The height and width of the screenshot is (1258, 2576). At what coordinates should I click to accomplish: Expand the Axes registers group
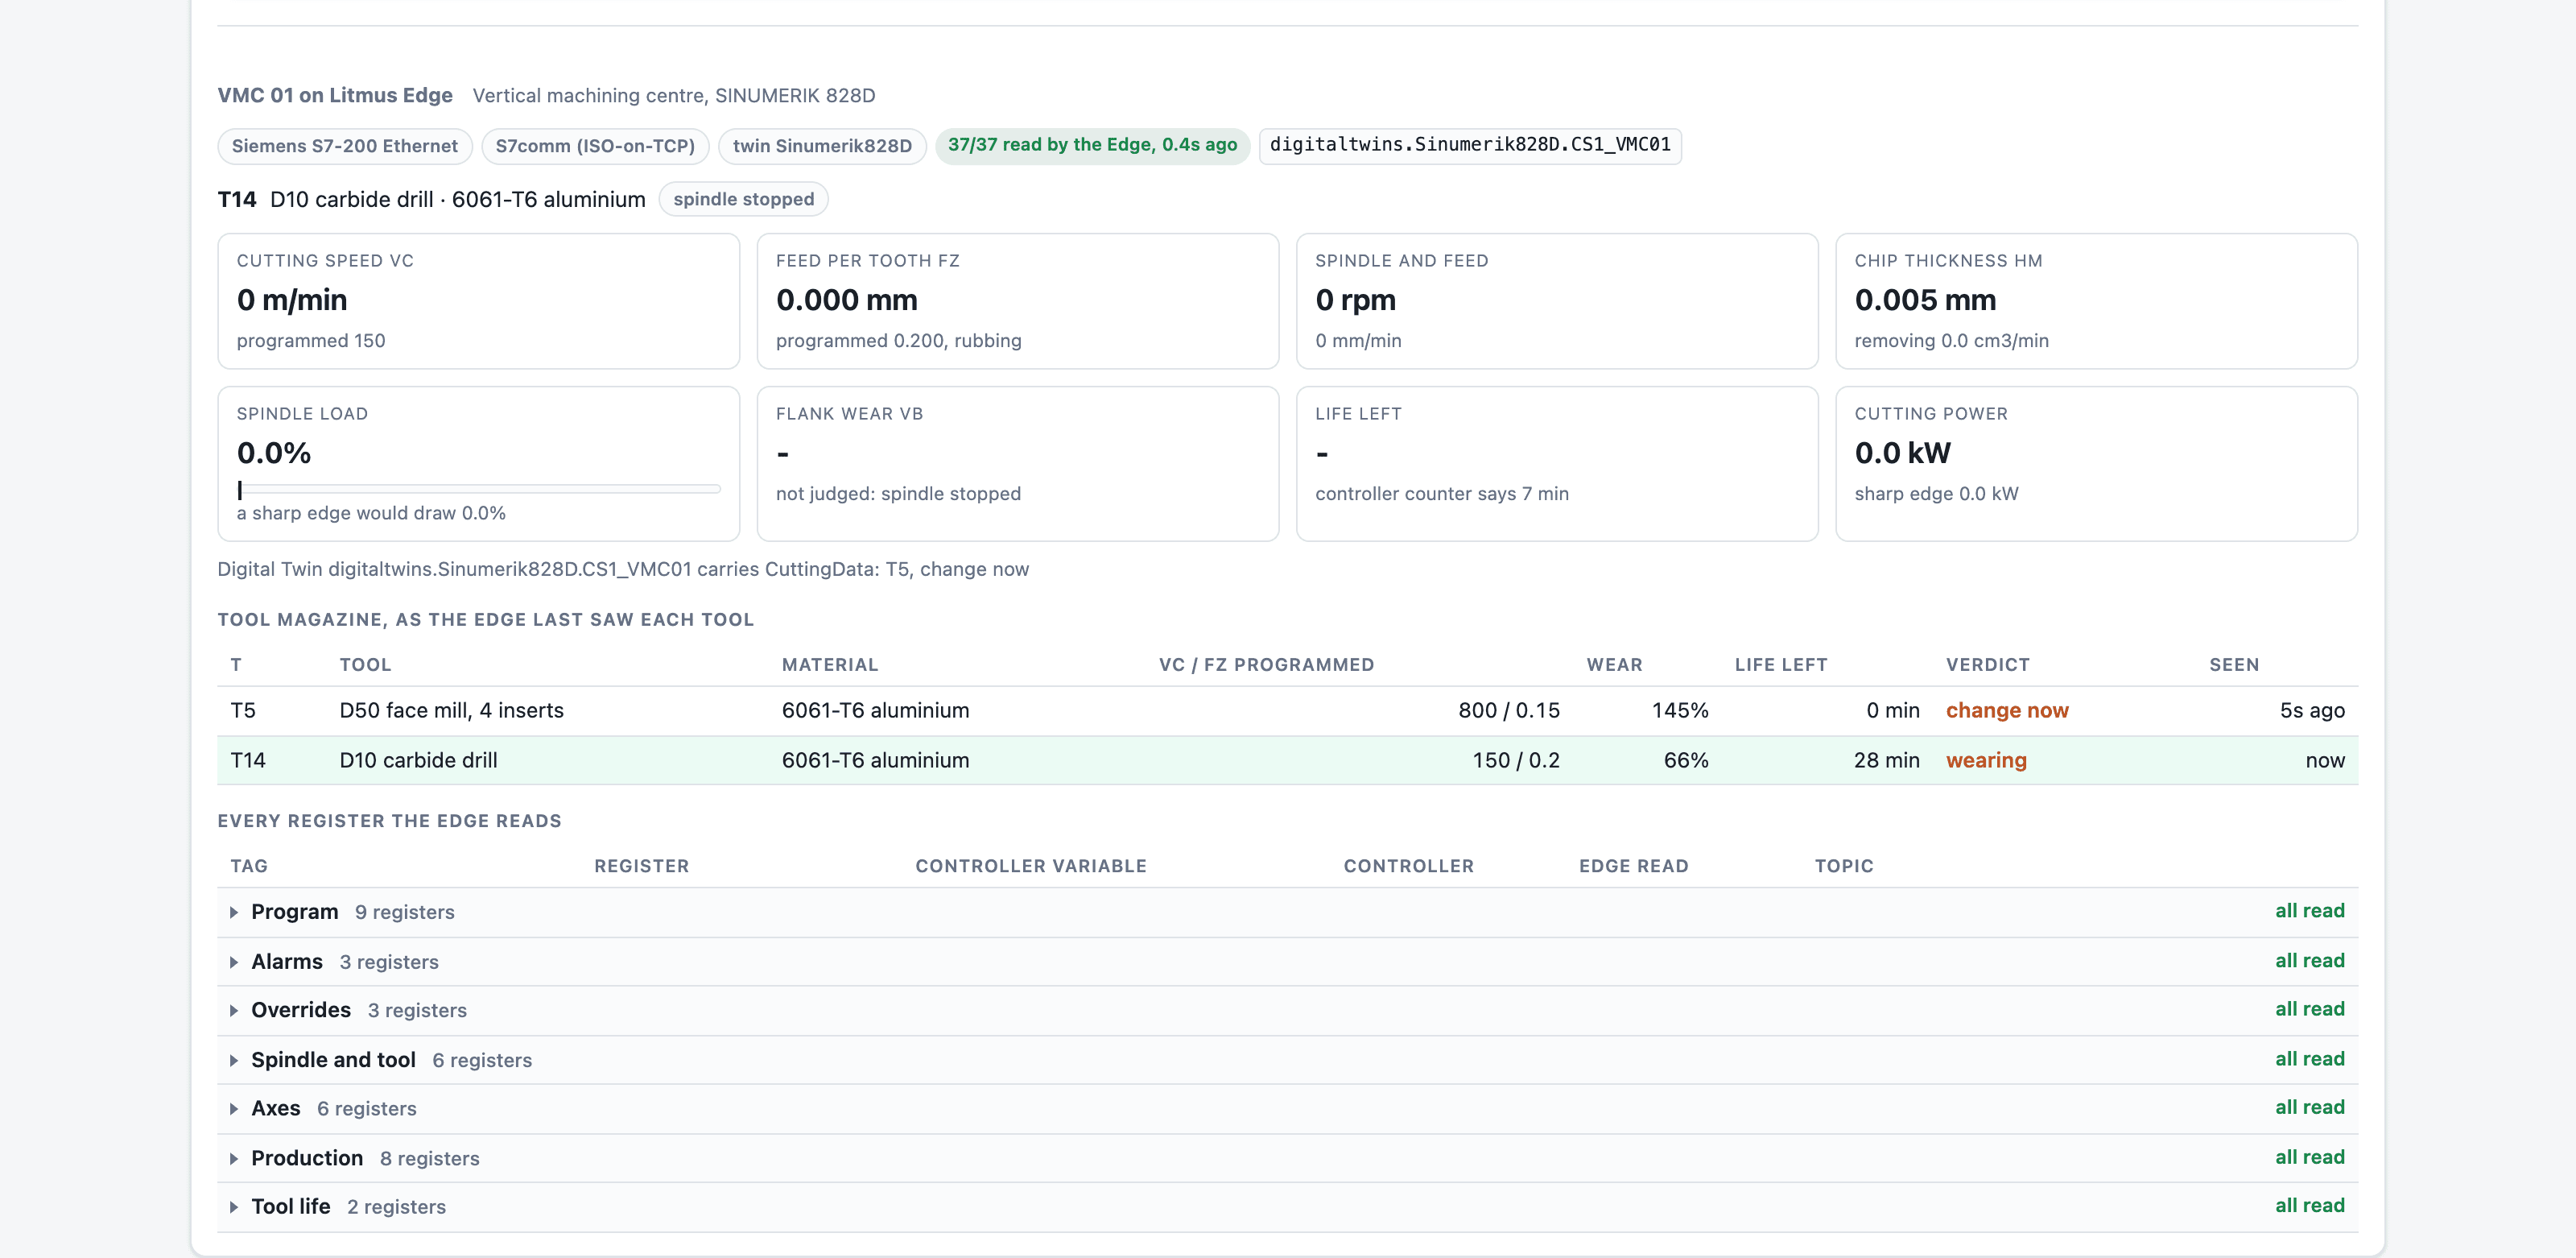[x=1287, y=1109]
